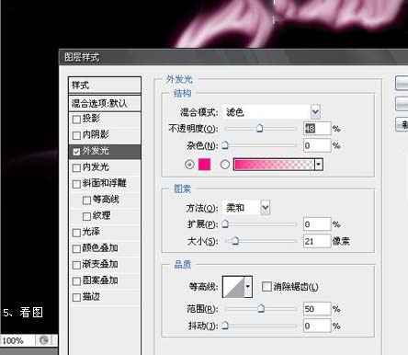Click the pink glow color swatch
The width and height of the screenshot is (408, 355).
(x=204, y=165)
